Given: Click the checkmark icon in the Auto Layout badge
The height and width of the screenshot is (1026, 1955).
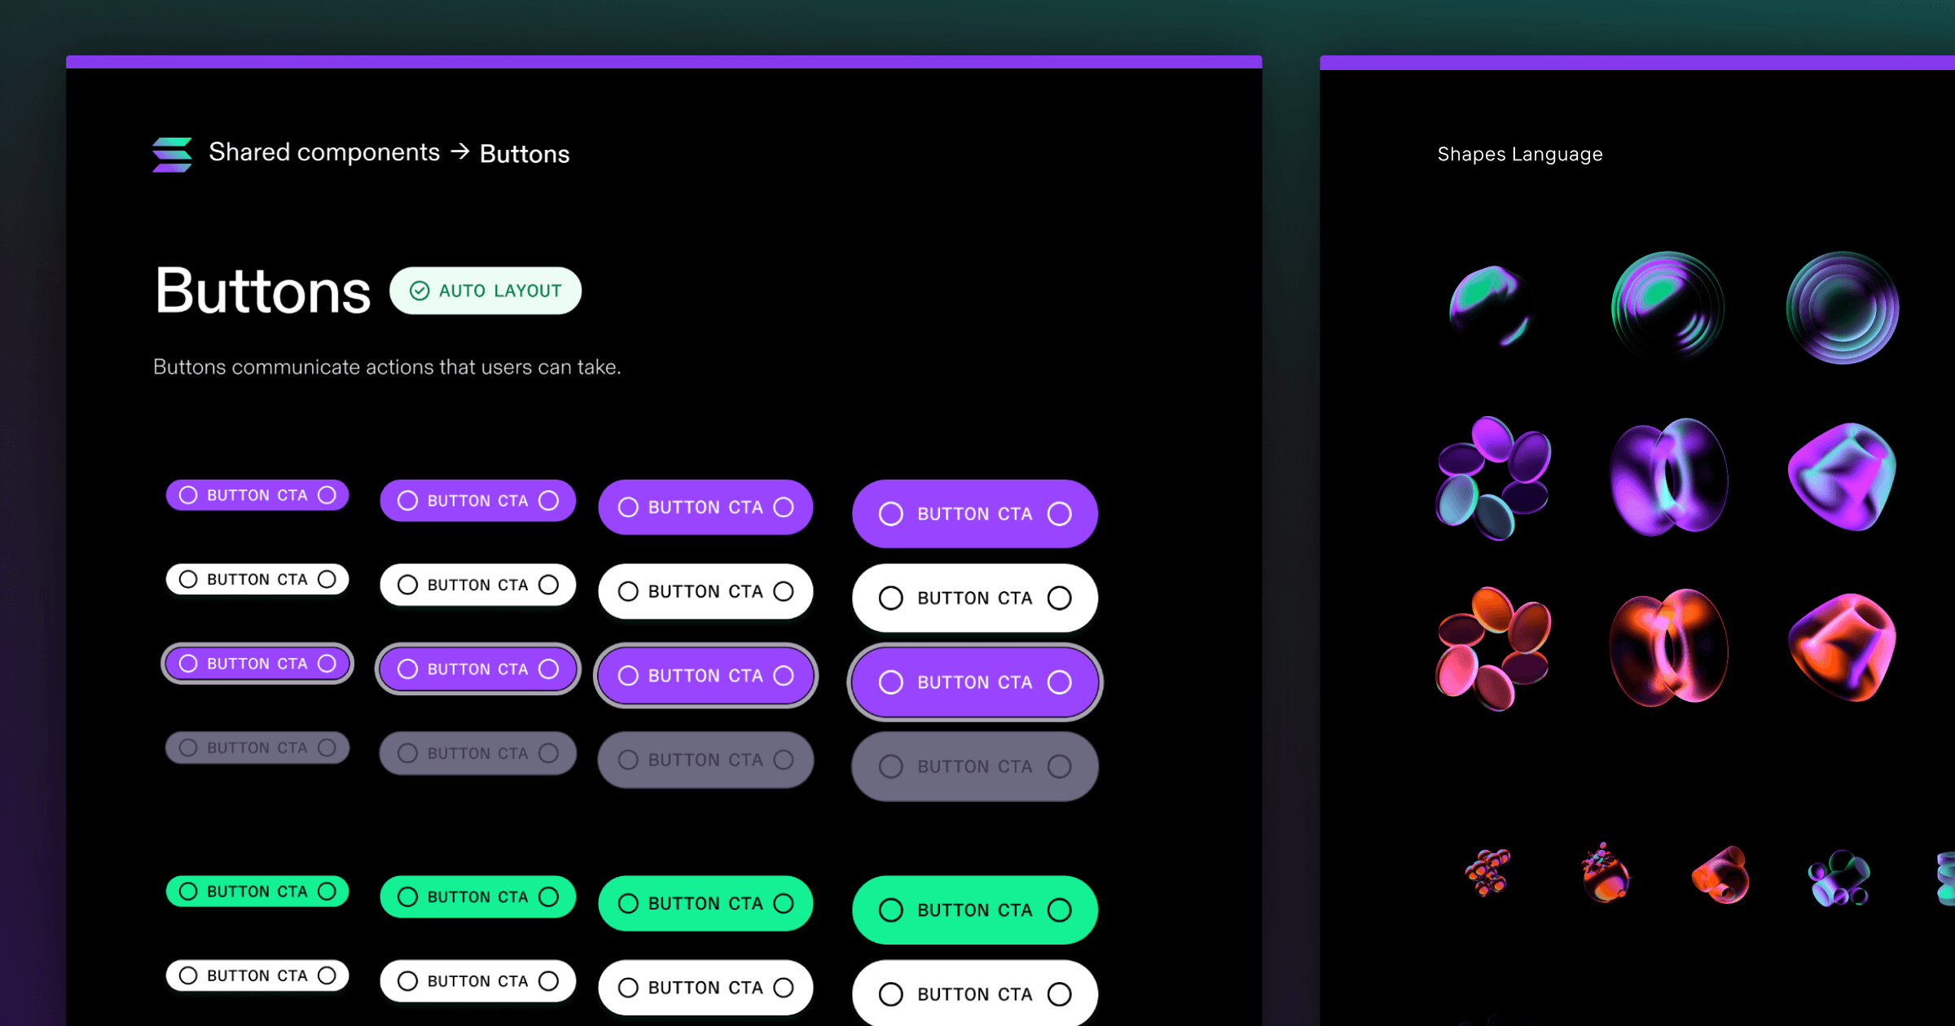Looking at the screenshot, I should tap(420, 291).
